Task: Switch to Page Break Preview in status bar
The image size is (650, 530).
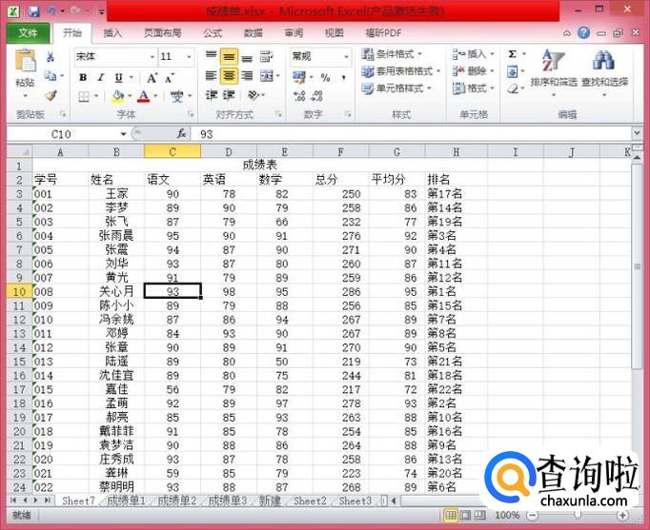Action: [x=479, y=515]
